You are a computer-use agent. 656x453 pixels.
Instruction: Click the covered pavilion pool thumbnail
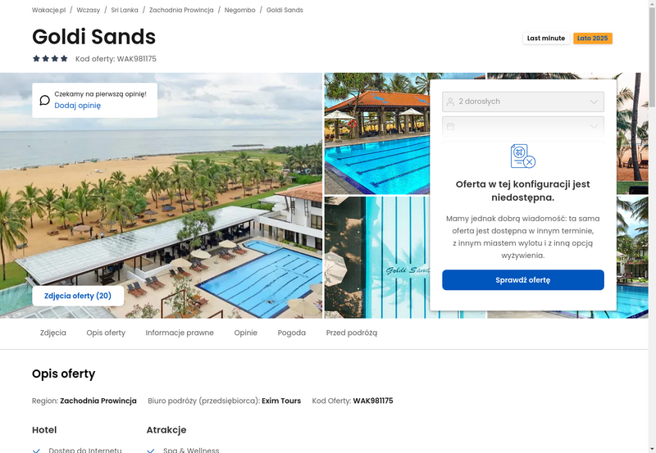[x=377, y=134]
